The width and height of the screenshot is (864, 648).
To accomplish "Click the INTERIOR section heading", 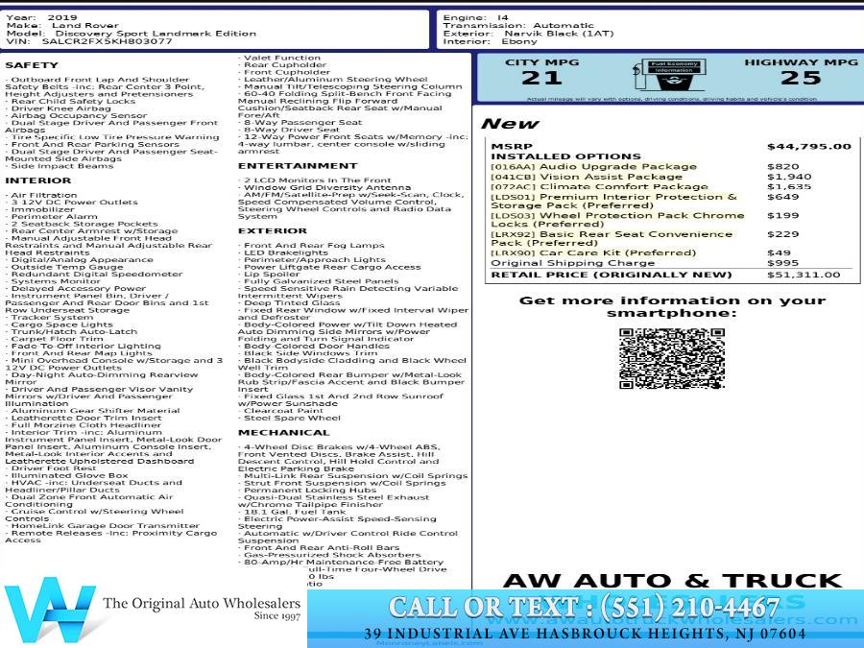I will (x=38, y=180).
